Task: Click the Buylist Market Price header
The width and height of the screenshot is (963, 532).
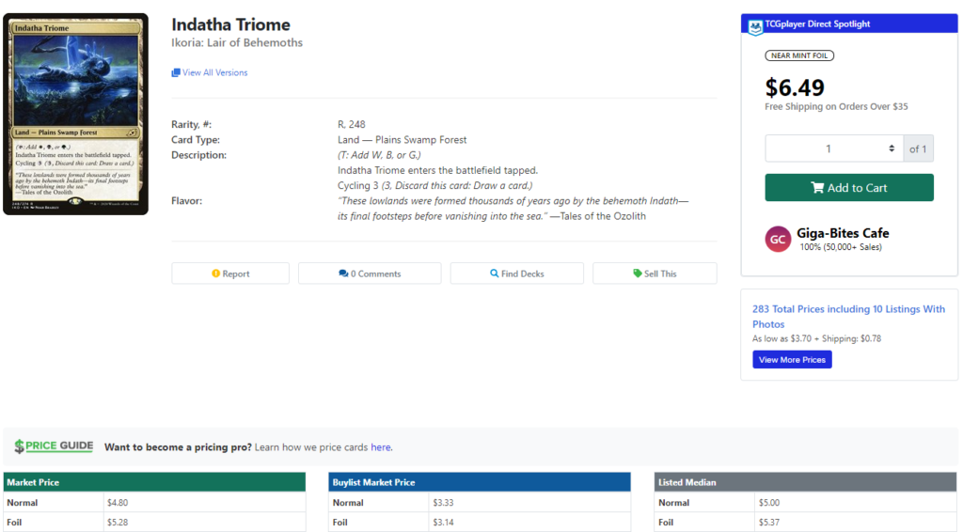Action: click(x=480, y=482)
